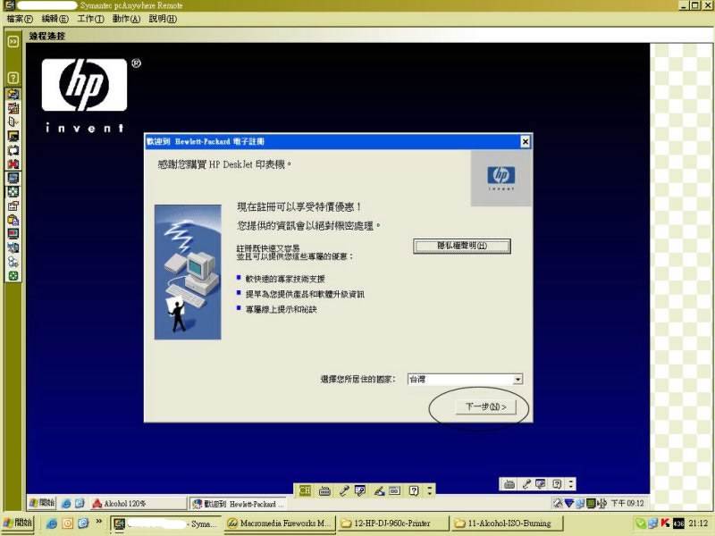This screenshot has height=536, width=715.
Task: Click the two-users icon in left sidebar
Action: 13,262
